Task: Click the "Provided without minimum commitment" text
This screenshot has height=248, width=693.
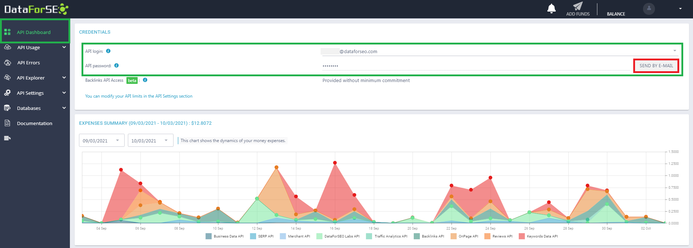Action: click(366, 81)
